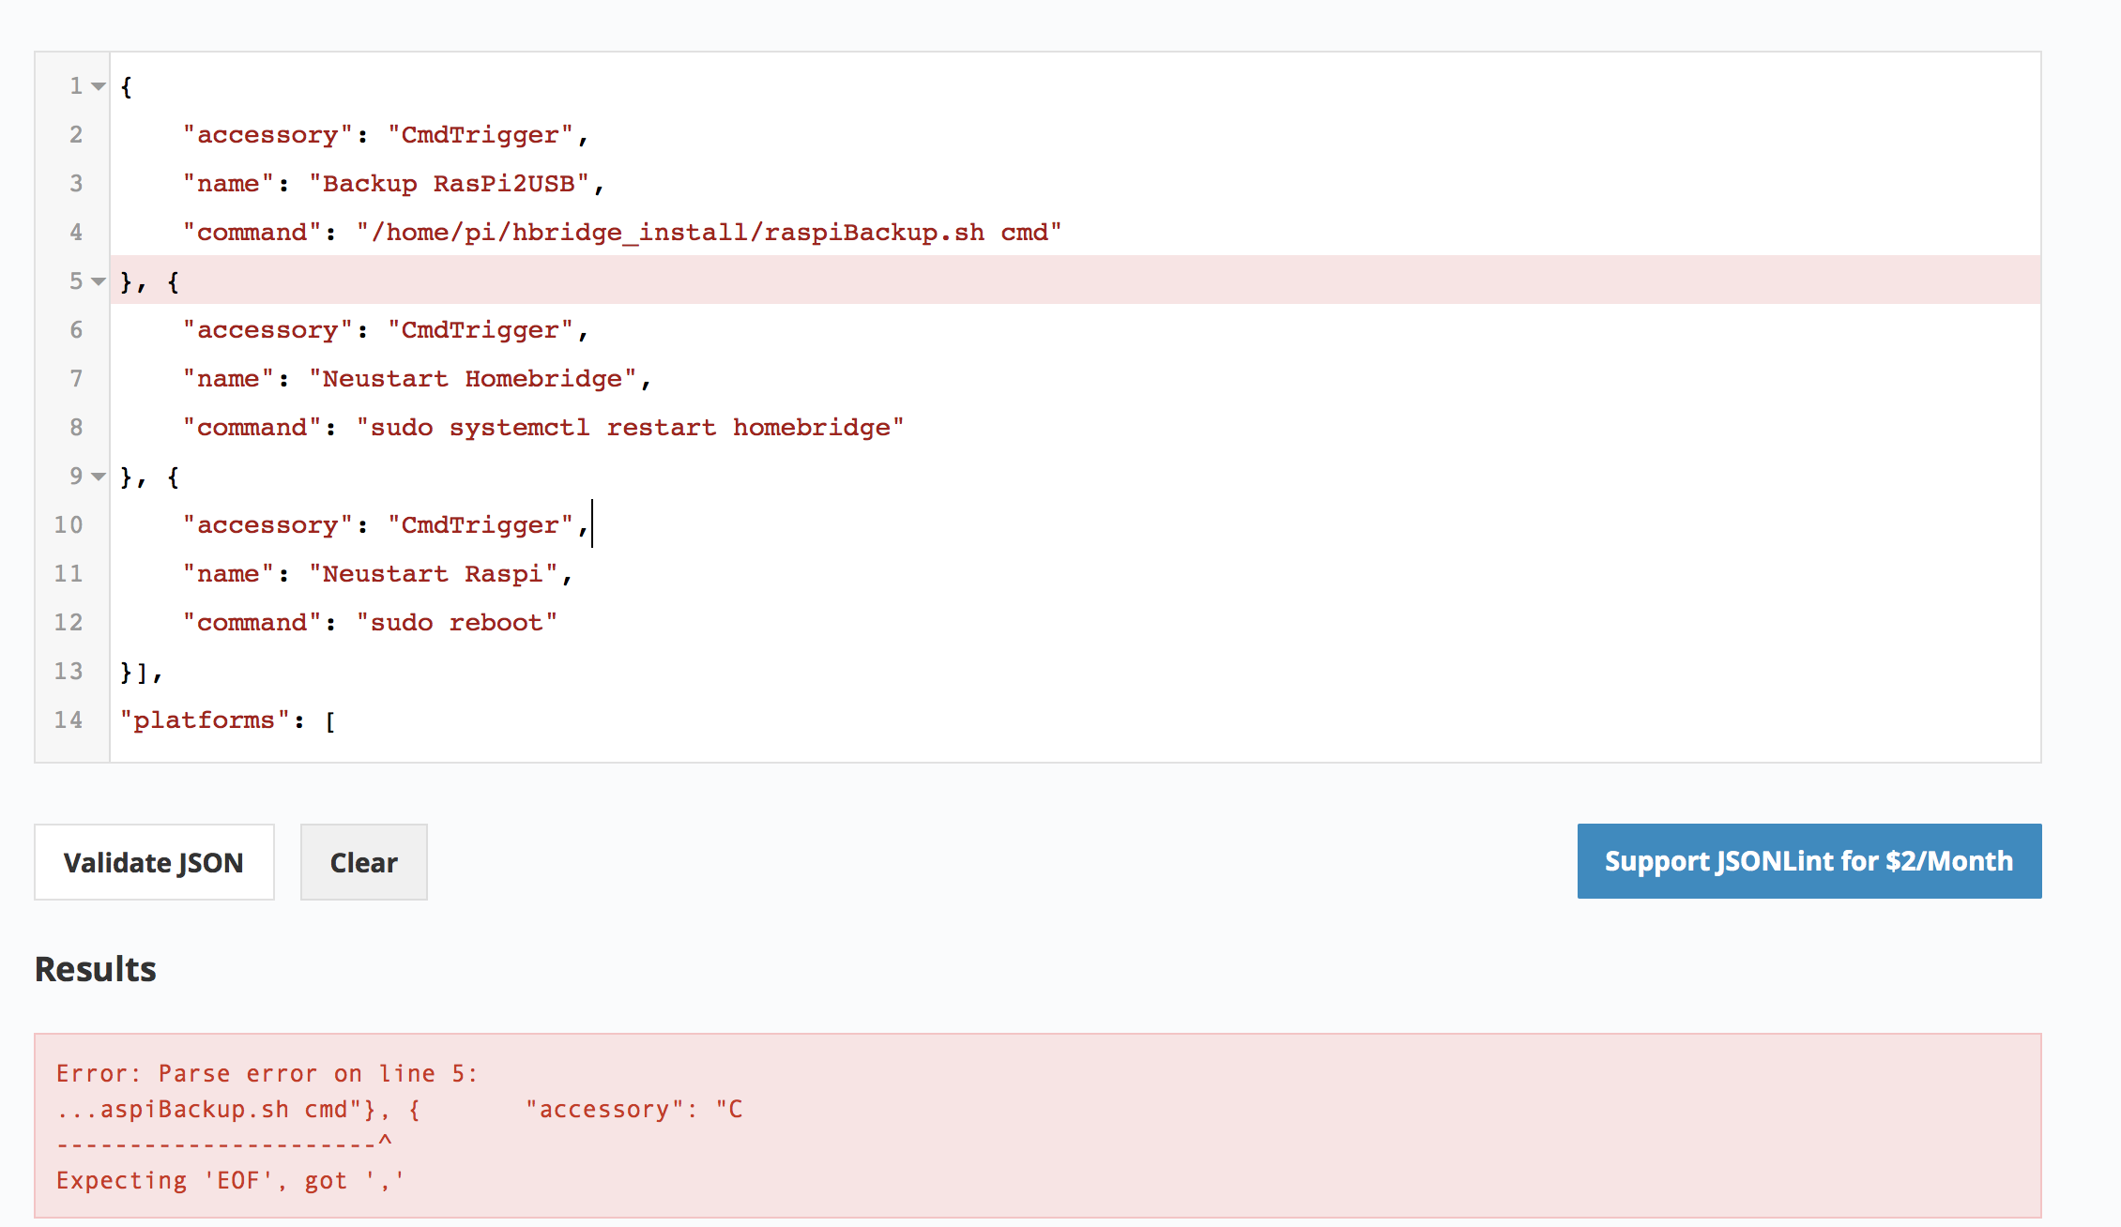Click line number 10 in gutter
The width and height of the screenshot is (2121, 1227).
pyautogui.click(x=69, y=524)
